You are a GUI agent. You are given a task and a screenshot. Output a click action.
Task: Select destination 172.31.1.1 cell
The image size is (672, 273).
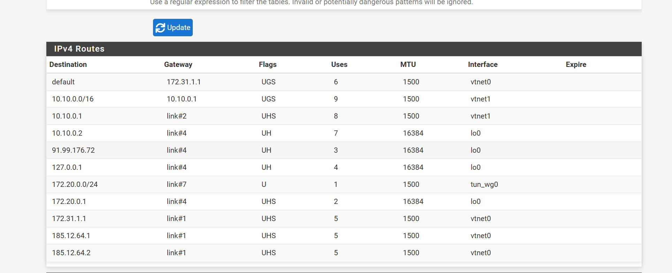(69, 219)
